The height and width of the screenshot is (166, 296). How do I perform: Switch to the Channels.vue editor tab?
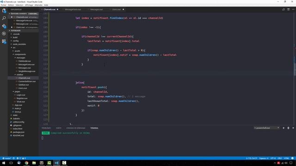[49, 9]
